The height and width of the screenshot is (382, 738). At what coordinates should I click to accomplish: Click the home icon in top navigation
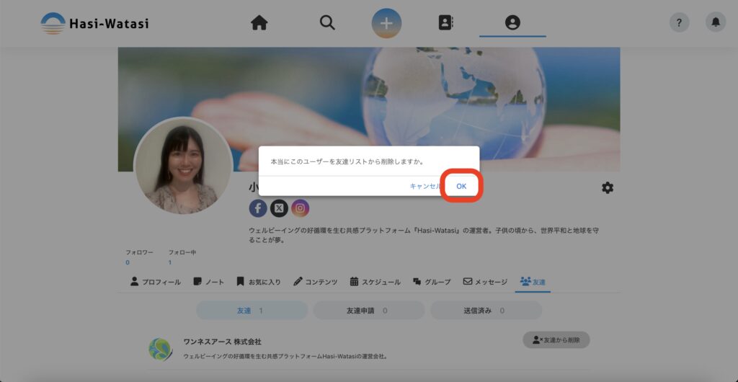click(x=259, y=23)
